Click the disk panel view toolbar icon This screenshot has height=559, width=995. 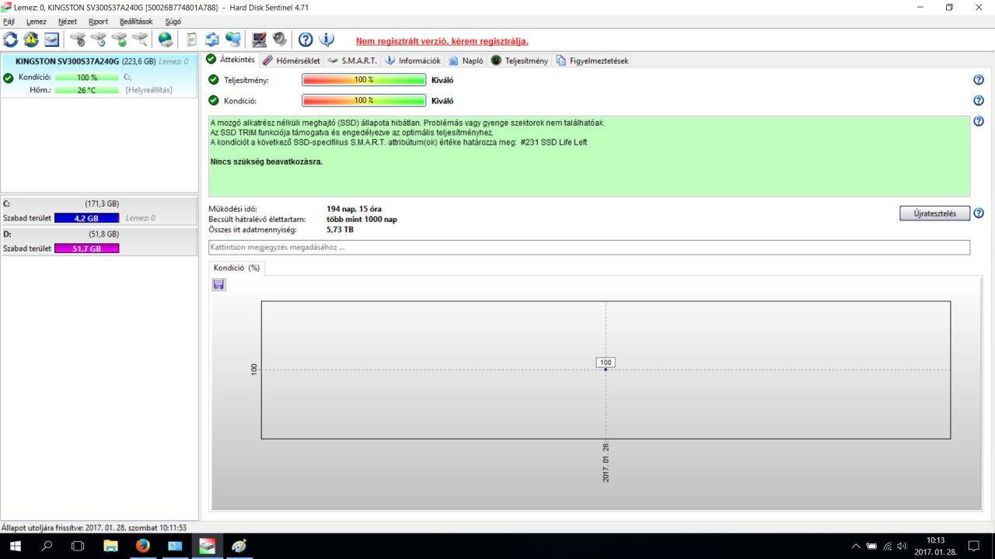click(51, 39)
